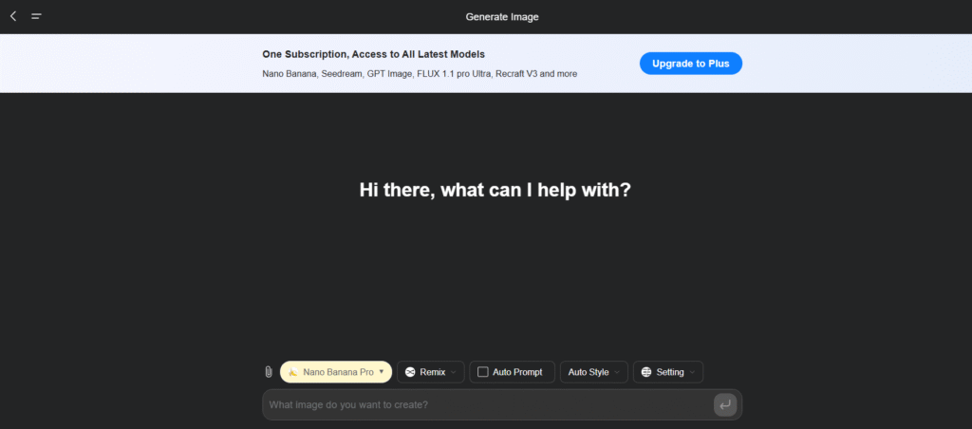
Task: Click the 'Hi there, what can I help with?' heading
Action: point(495,190)
